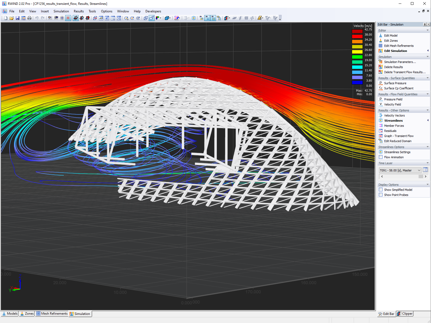The image size is (431, 323).
Task: Click the printer icon in the toolbar
Action: (x=29, y=18)
